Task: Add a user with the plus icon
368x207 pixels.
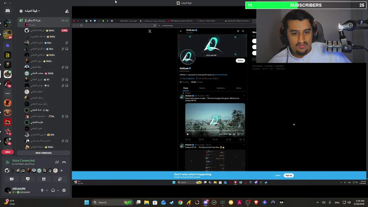Action: 61,170
